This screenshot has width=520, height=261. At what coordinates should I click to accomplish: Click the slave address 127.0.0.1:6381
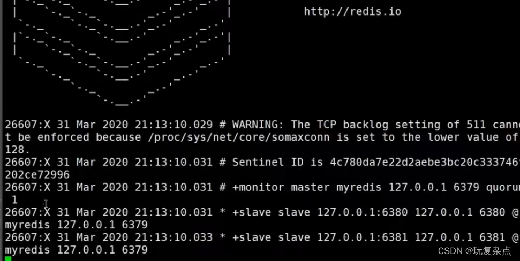pyautogui.click(x=362, y=237)
